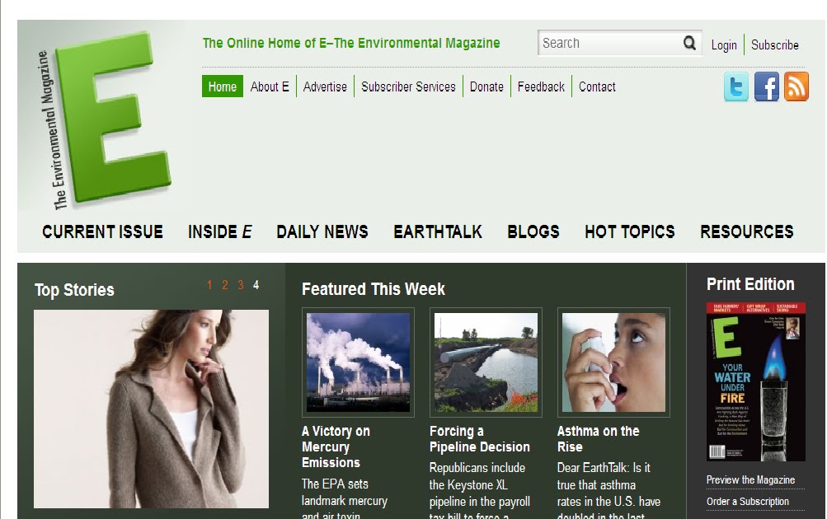Open the Twitter social icon

735,86
